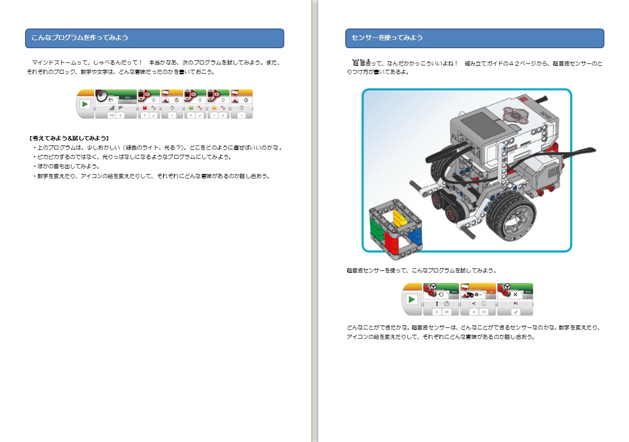The width and height of the screenshot is (629, 442).
Task: Click the X off-mode icon on the last move block
Action: [x=515, y=295]
